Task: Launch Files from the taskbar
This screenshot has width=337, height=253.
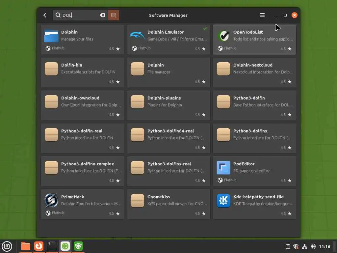Action: (x=26, y=246)
